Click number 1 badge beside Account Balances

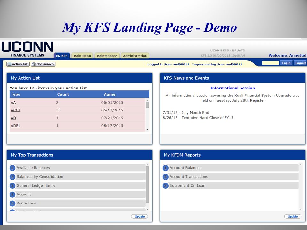tap(165, 168)
